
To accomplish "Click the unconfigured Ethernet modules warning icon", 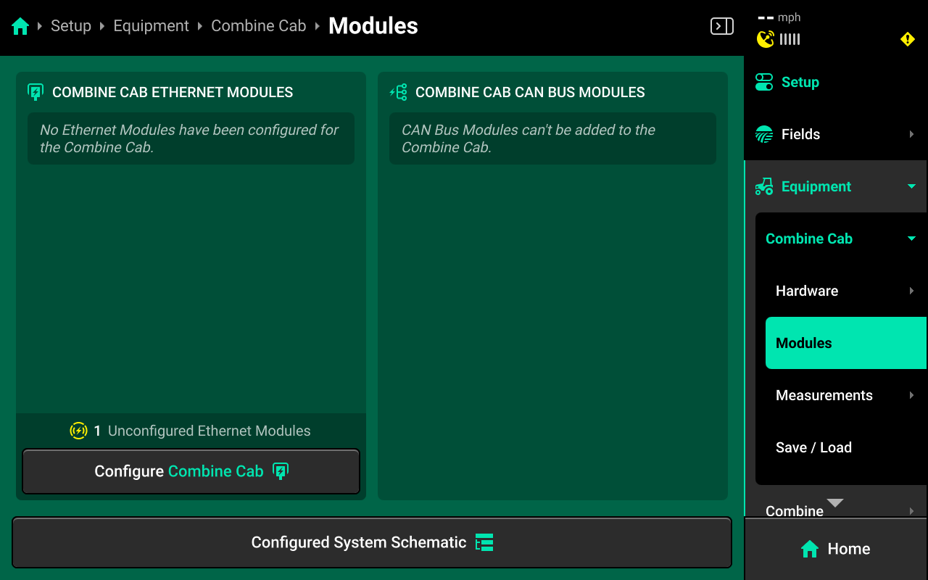I will [x=78, y=431].
